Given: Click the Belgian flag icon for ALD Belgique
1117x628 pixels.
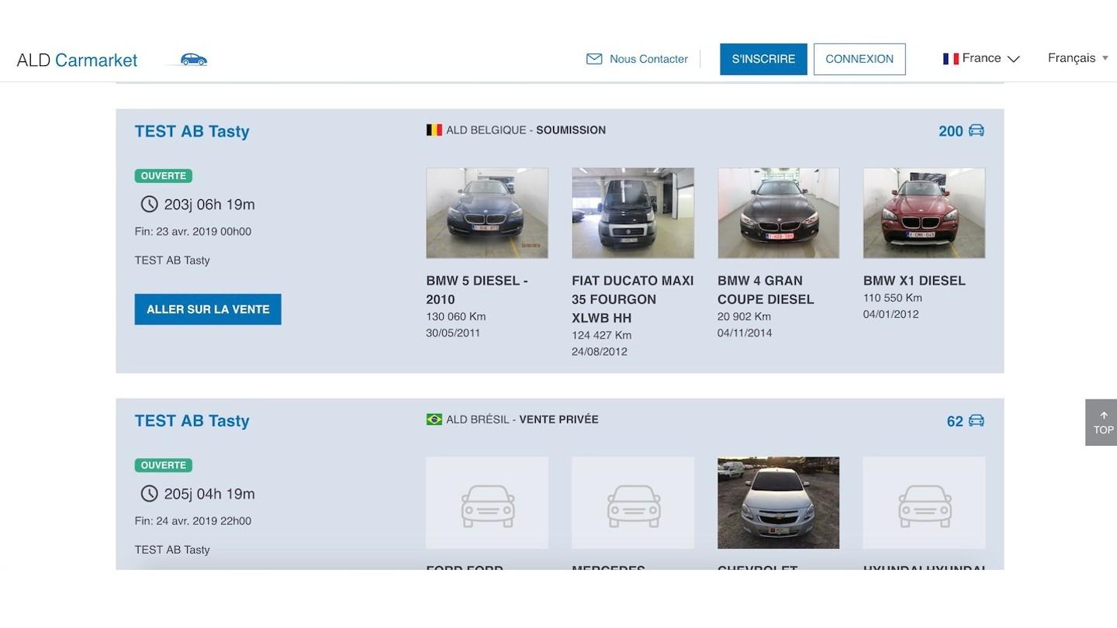Looking at the screenshot, I should pyautogui.click(x=434, y=130).
